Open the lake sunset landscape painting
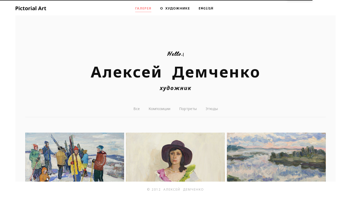 tap(276, 157)
